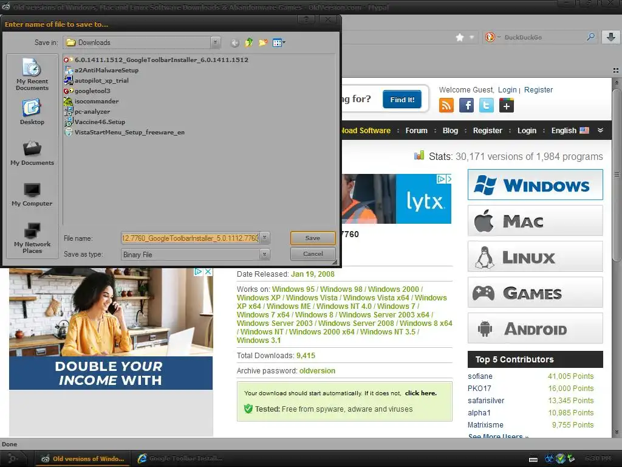
Task: Open the browser downloads arrow button
Action: click(x=611, y=37)
